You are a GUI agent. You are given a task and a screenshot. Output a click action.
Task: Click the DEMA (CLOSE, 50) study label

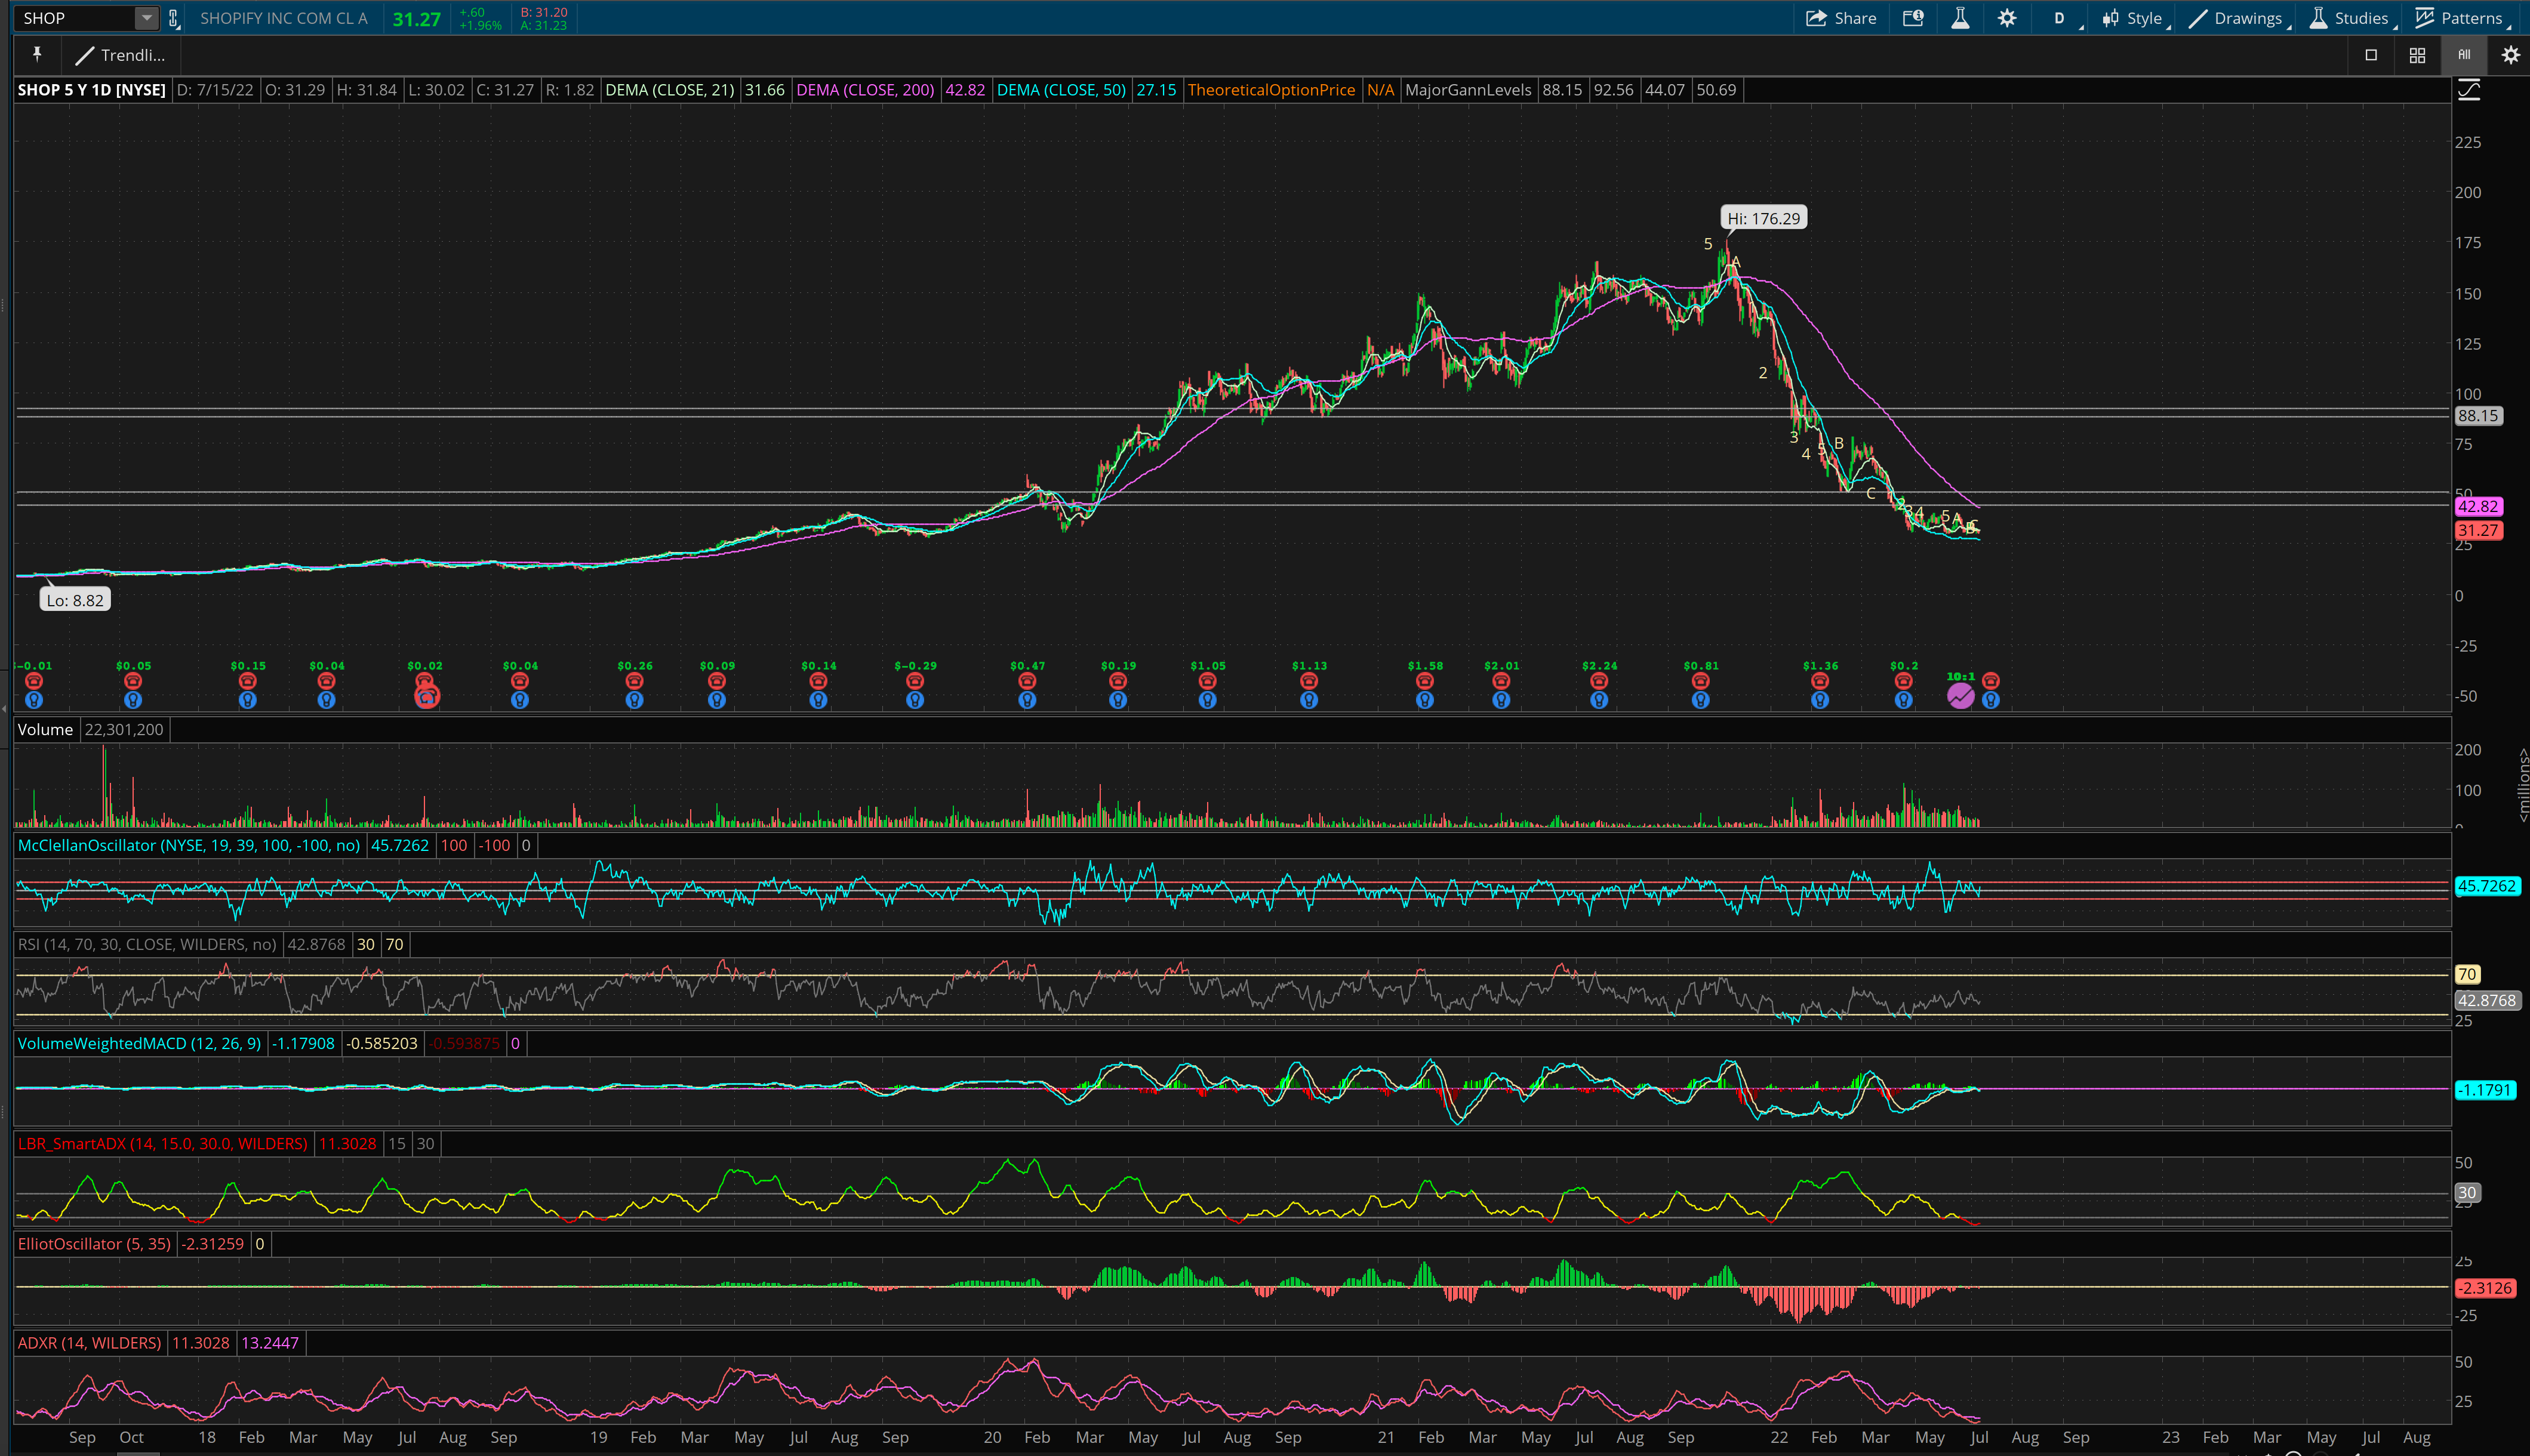pyautogui.click(x=1060, y=90)
